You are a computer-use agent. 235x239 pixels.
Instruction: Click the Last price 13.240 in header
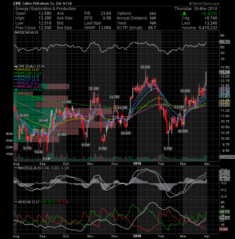pyautogui.click(x=211, y=23)
